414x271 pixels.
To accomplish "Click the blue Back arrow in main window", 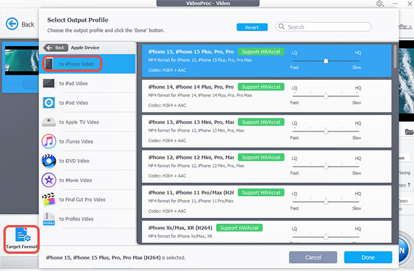I will tap(12, 24).
